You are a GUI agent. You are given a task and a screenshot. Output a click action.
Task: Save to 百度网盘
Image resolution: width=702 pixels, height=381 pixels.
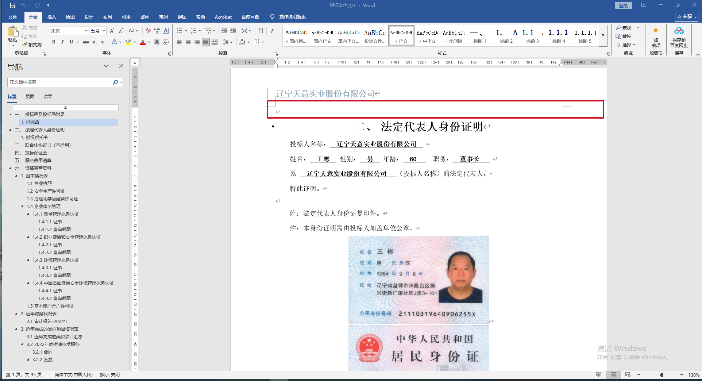679,37
